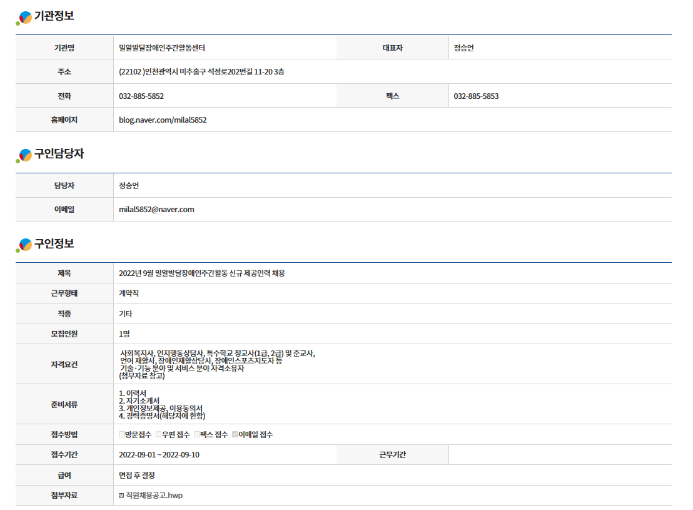Viewport: 693px width, 510px height.
Task: Download the 직원채용공고.hwp attachment
Action: (154, 496)
